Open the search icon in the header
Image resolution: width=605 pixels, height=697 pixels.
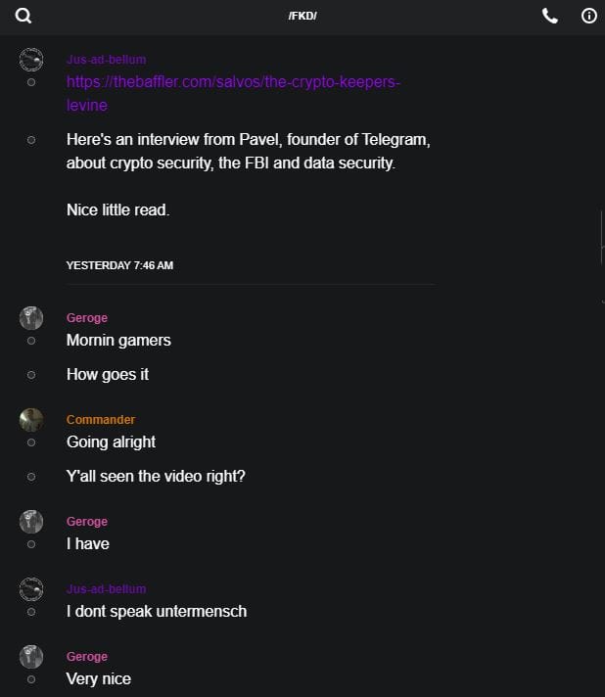point(23,16)
